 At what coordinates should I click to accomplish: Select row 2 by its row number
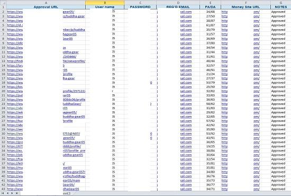pos(3,12)
